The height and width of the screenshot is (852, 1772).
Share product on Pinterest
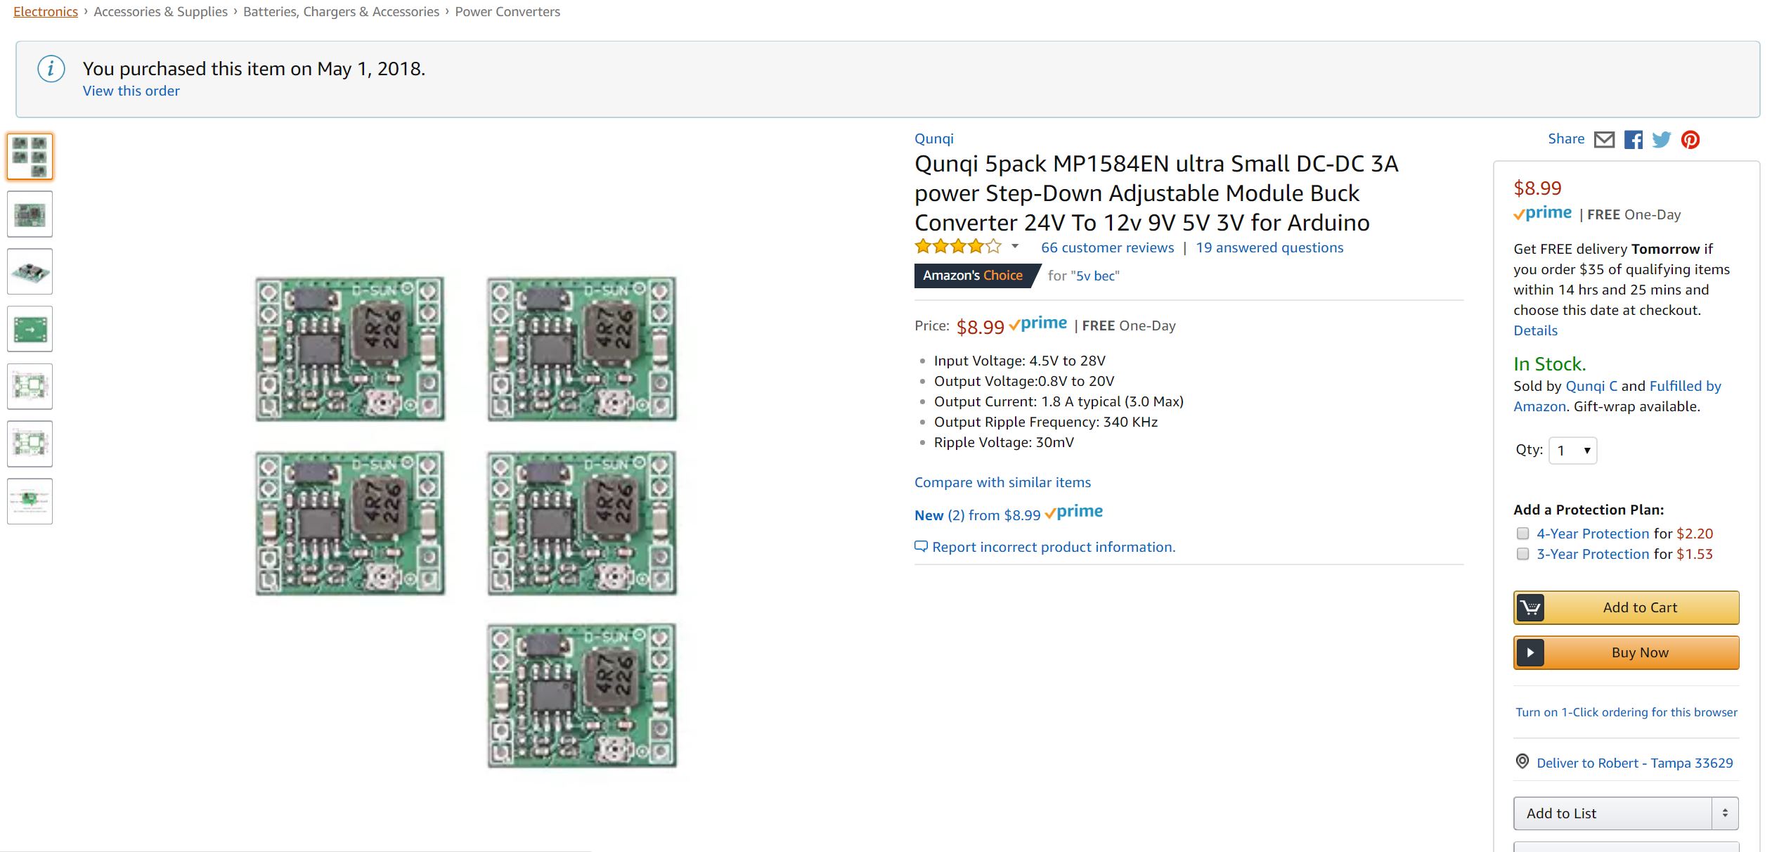[x=1690, y=140]
